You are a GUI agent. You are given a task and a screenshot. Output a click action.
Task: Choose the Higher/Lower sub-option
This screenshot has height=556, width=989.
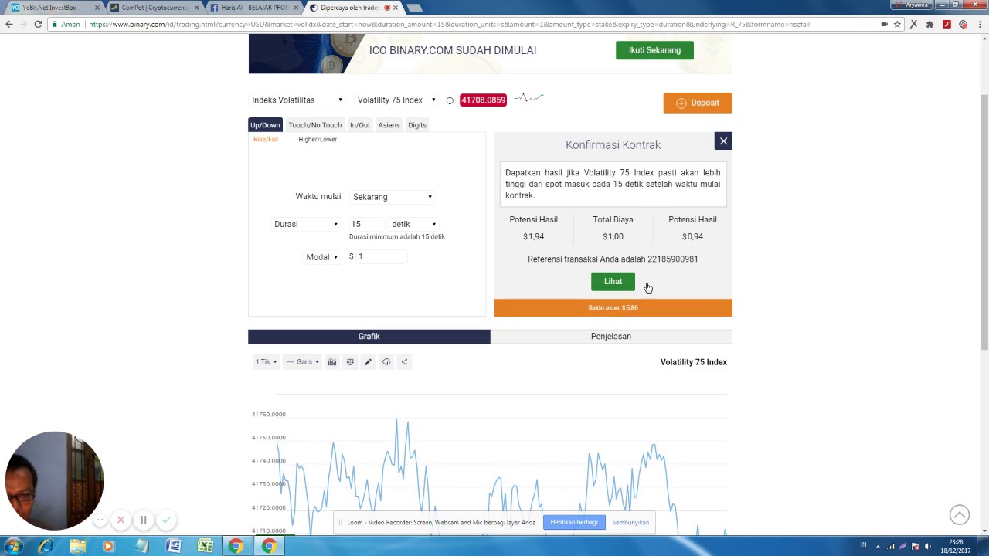coord(318,139)
